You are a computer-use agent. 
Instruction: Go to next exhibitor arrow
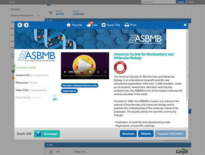[x=26, y=25]
